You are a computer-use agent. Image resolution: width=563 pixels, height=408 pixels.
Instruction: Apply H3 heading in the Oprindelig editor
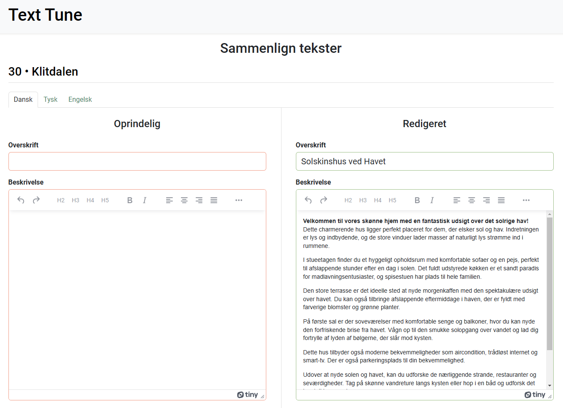tap(76, 200)
